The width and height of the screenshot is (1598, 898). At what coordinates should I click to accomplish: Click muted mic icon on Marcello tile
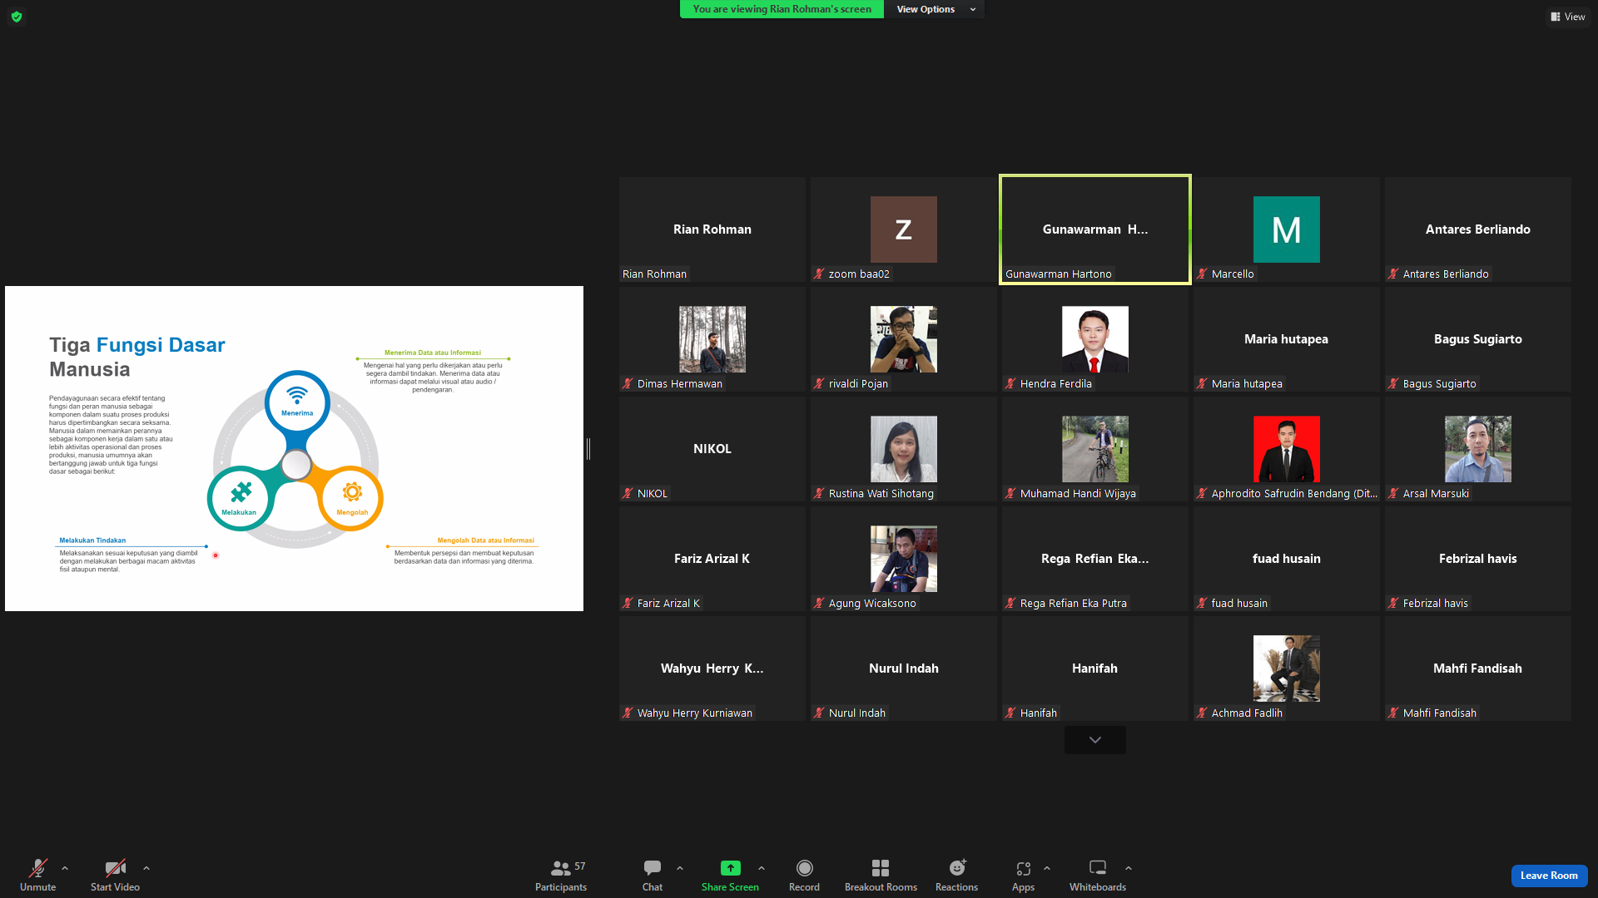click(x=1202, y=274)
